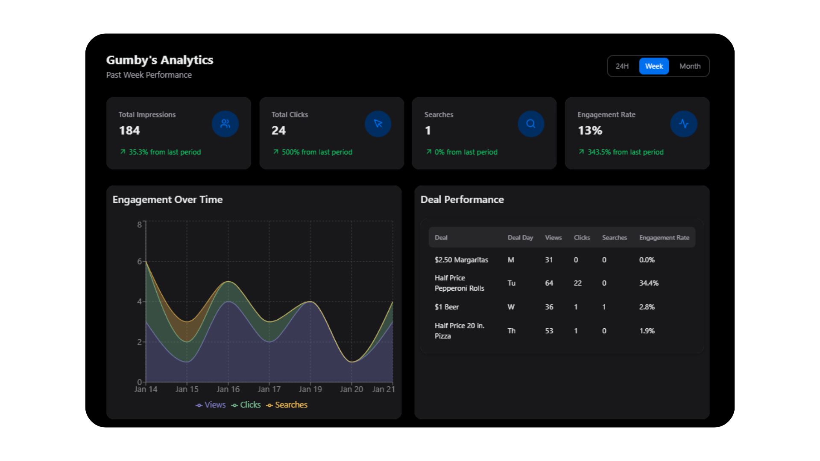
Task: Select the Week time range button
Action: pos(654,66)
